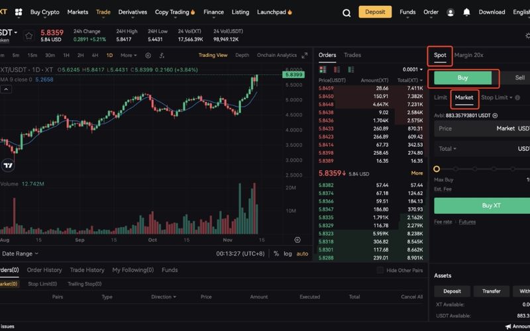Show sell-orders-only order book view
530x331 pixels.
337,70
